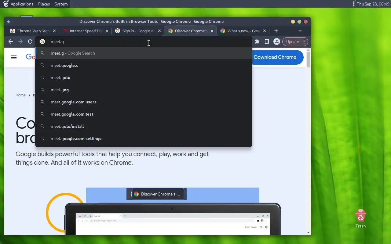Image resolution: width=391 pixels, height=244 pixels.
Task: Close the Internet Speed Test tab
Action: coord(107,31)
